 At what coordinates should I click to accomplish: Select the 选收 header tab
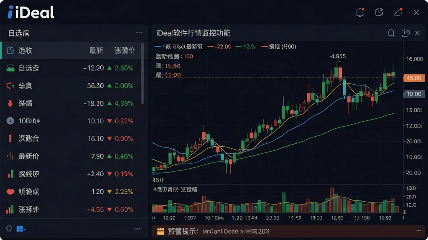pos(25,50)
